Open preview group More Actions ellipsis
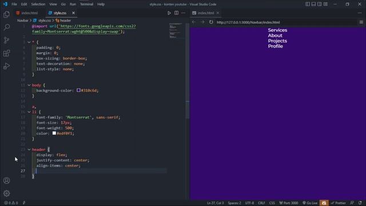366x206 pixels. [360, 13]
